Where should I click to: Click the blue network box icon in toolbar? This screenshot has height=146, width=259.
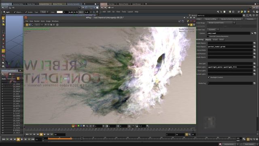pyautogui.click(x=245, y=12)
